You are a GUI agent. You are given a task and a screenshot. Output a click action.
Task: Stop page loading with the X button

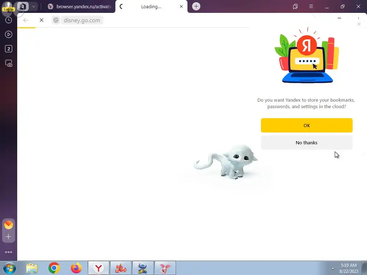42,20
